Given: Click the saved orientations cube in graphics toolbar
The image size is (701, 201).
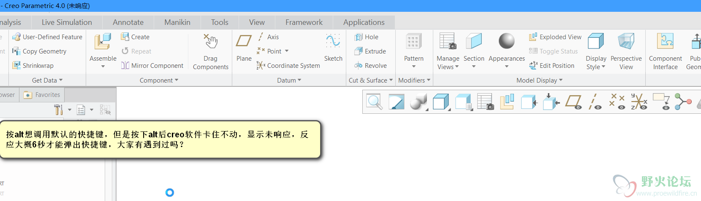Looking at the screenshot, I should (463, 102).
